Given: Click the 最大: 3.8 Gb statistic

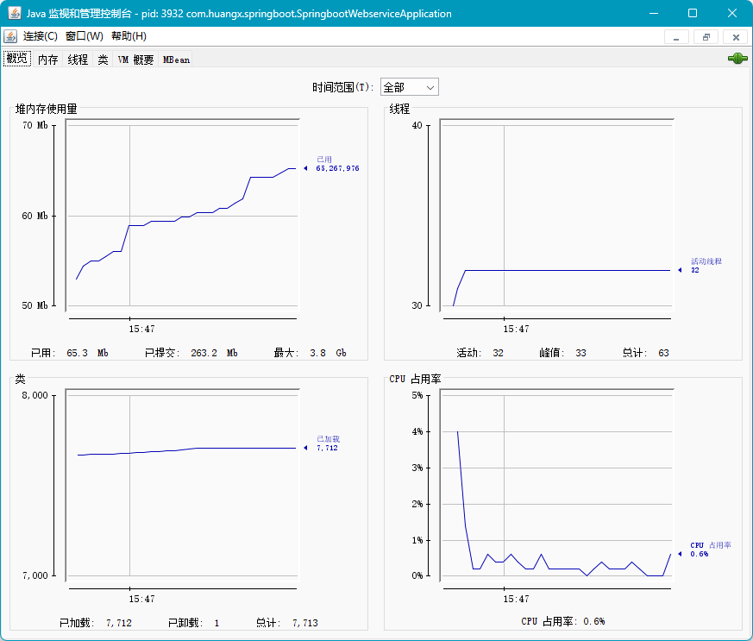Looking at the screenshot, I should 311,353.
